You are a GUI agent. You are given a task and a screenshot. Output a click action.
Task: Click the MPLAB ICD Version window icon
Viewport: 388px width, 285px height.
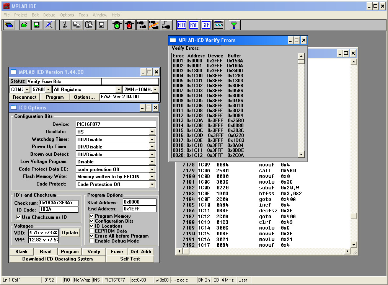(13, 72)
